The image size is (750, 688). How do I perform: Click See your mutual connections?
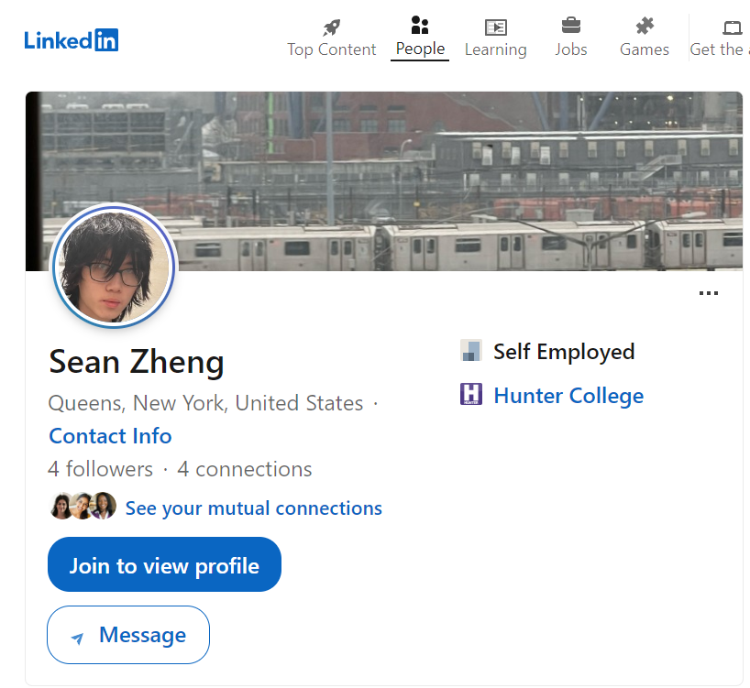pyautogui.click(x=253, y=508)
